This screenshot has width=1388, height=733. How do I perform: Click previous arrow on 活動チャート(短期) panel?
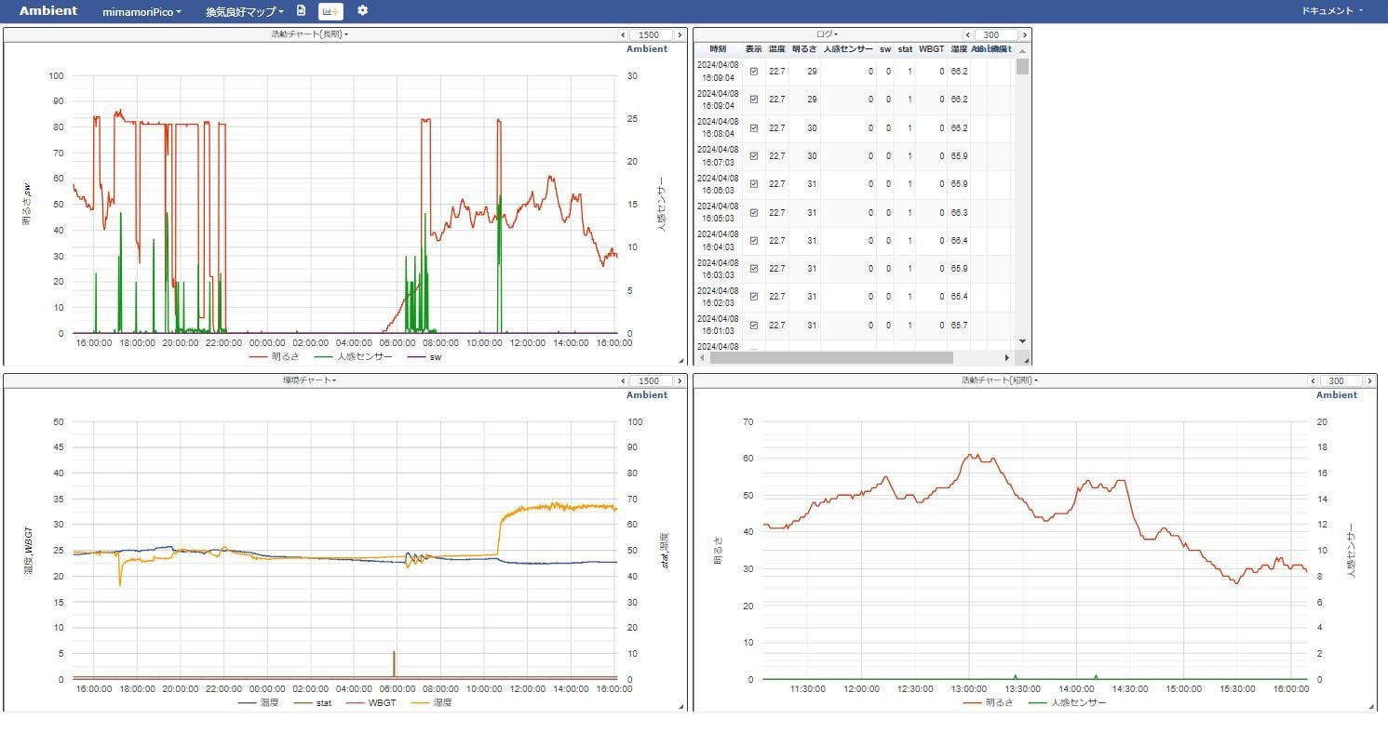click(x=1314, y=381)
